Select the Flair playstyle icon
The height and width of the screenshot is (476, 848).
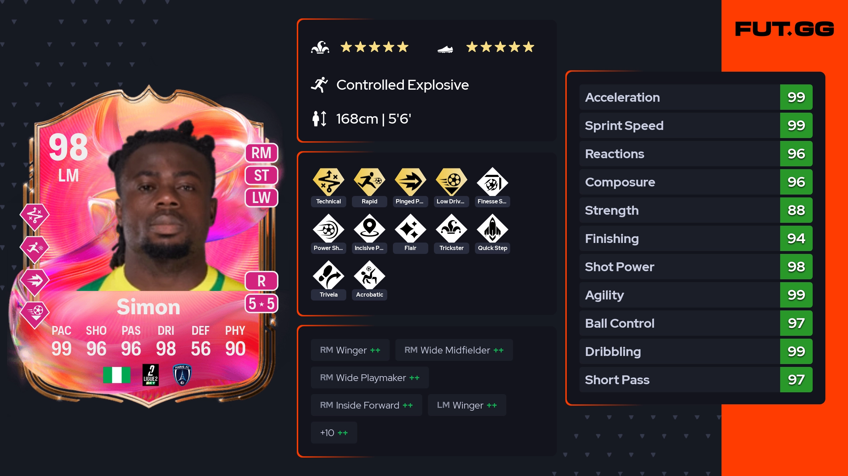[x=410, y=228]
